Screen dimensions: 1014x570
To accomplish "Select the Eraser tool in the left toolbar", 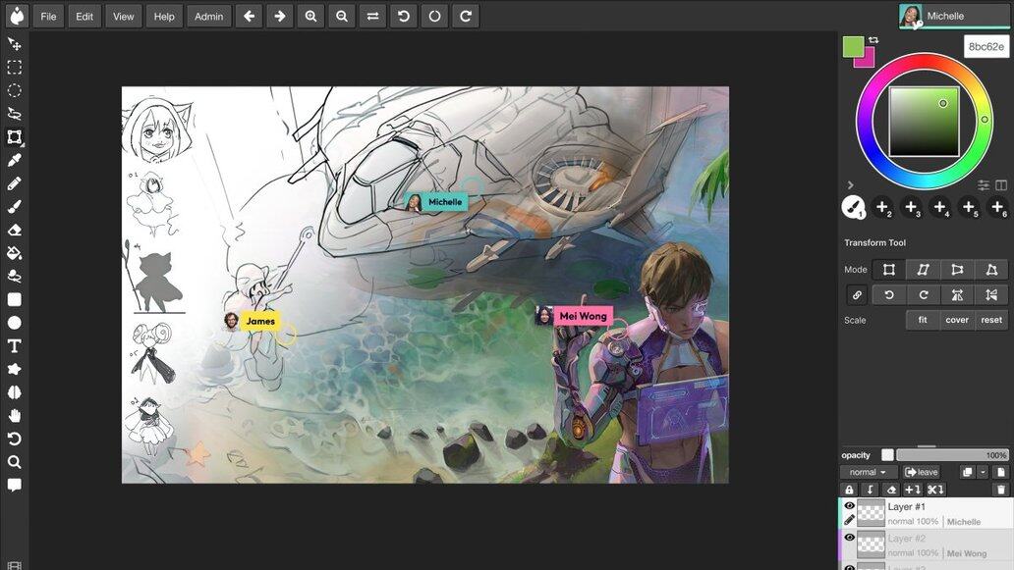I will (x=14, y=230).
